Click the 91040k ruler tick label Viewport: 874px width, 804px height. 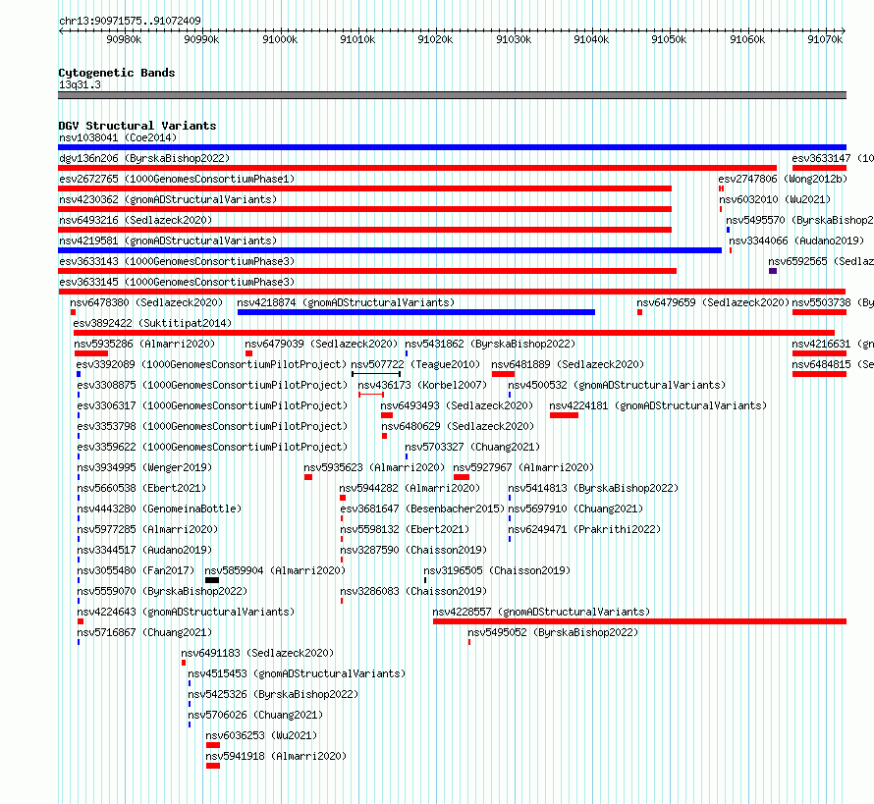(x=591, y=39)
